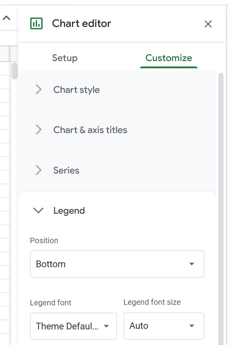Click the arrow in the Bottom position box
The width and height of the screenshot is (229, 345).
192,264
